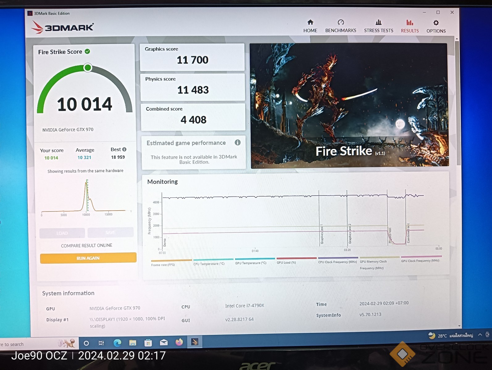Screen dimensions: 492x370
Task: Click the orange RUN AGAIN button
Action: coord(88,258)
